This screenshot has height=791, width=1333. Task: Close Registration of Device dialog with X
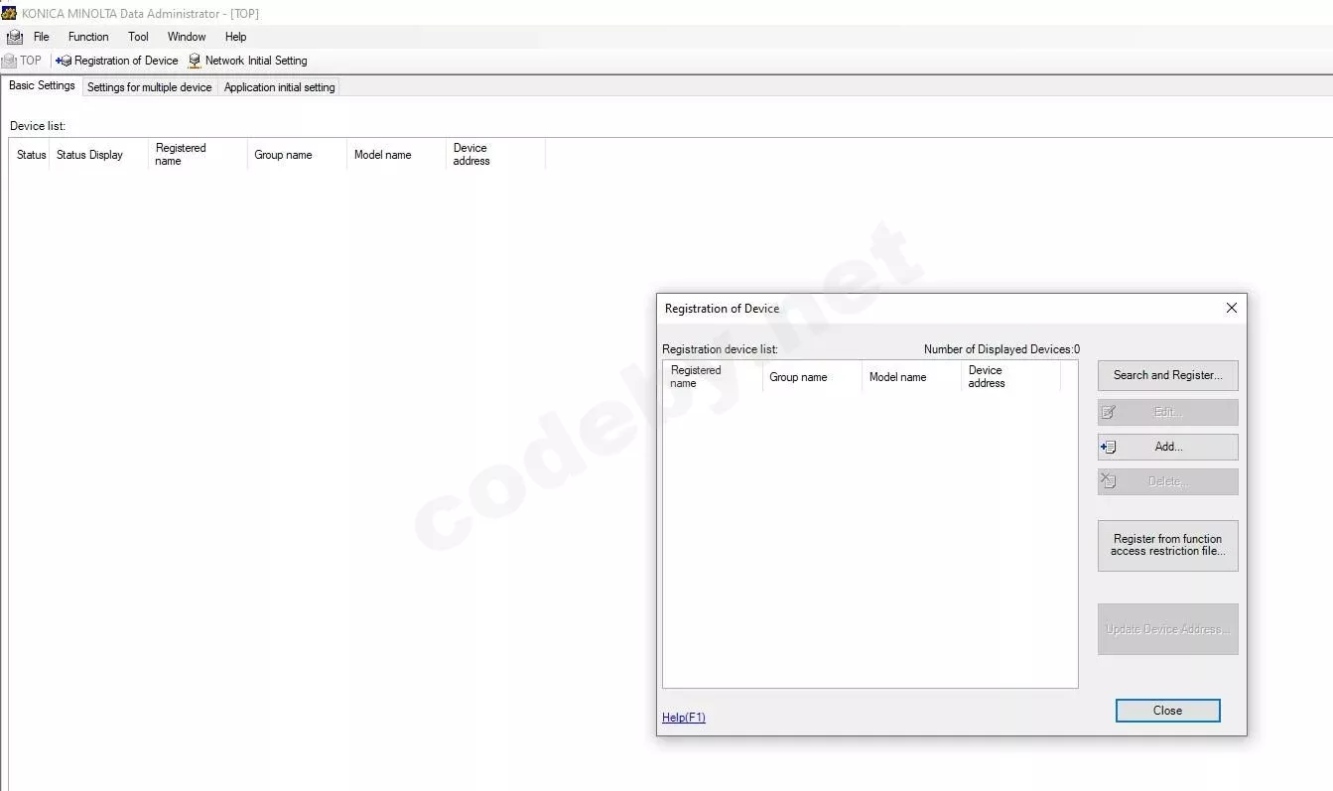pos(1231,308)
